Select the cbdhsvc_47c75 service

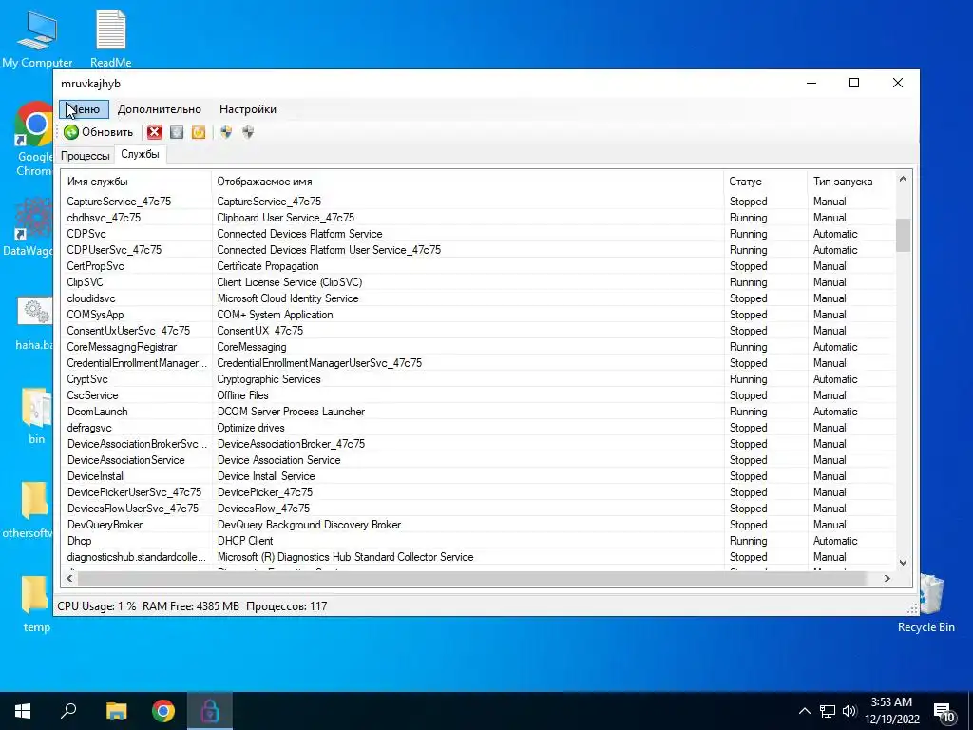[x=104, y=218]
